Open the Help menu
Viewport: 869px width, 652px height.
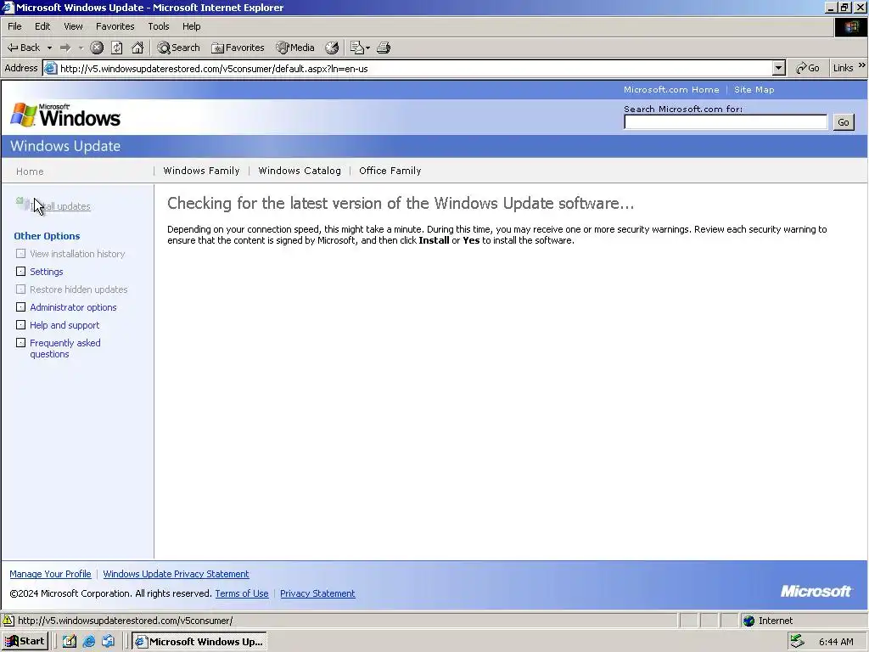coord(191,26)
